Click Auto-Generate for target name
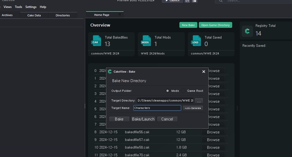Screen dimensions: 292x157 pyautogui.click(x=193, y=108)
